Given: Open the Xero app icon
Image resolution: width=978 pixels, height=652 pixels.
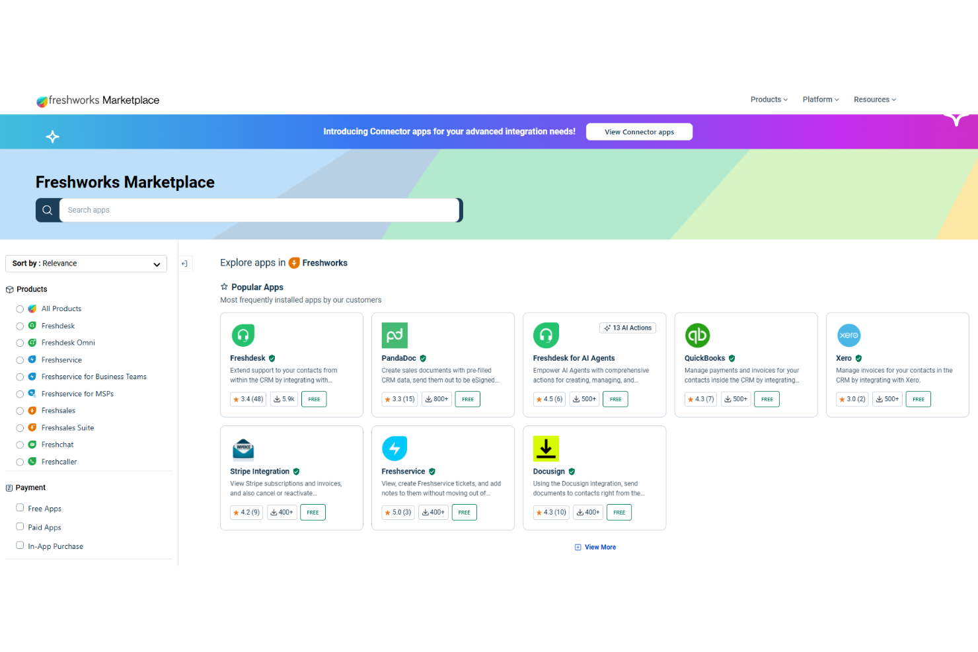Looking at the screenshot, I should tap(848, 335).
